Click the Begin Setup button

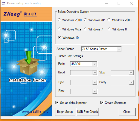[65, 112]
